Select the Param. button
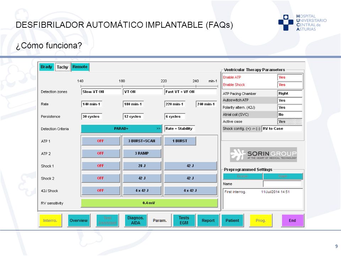This screenshot has height=256, width=341. click(x=160, y=220)
